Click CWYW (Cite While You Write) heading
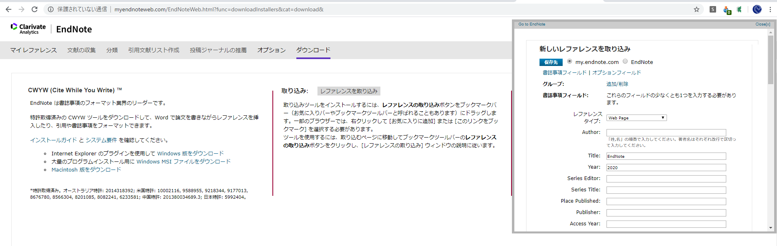 75,90
